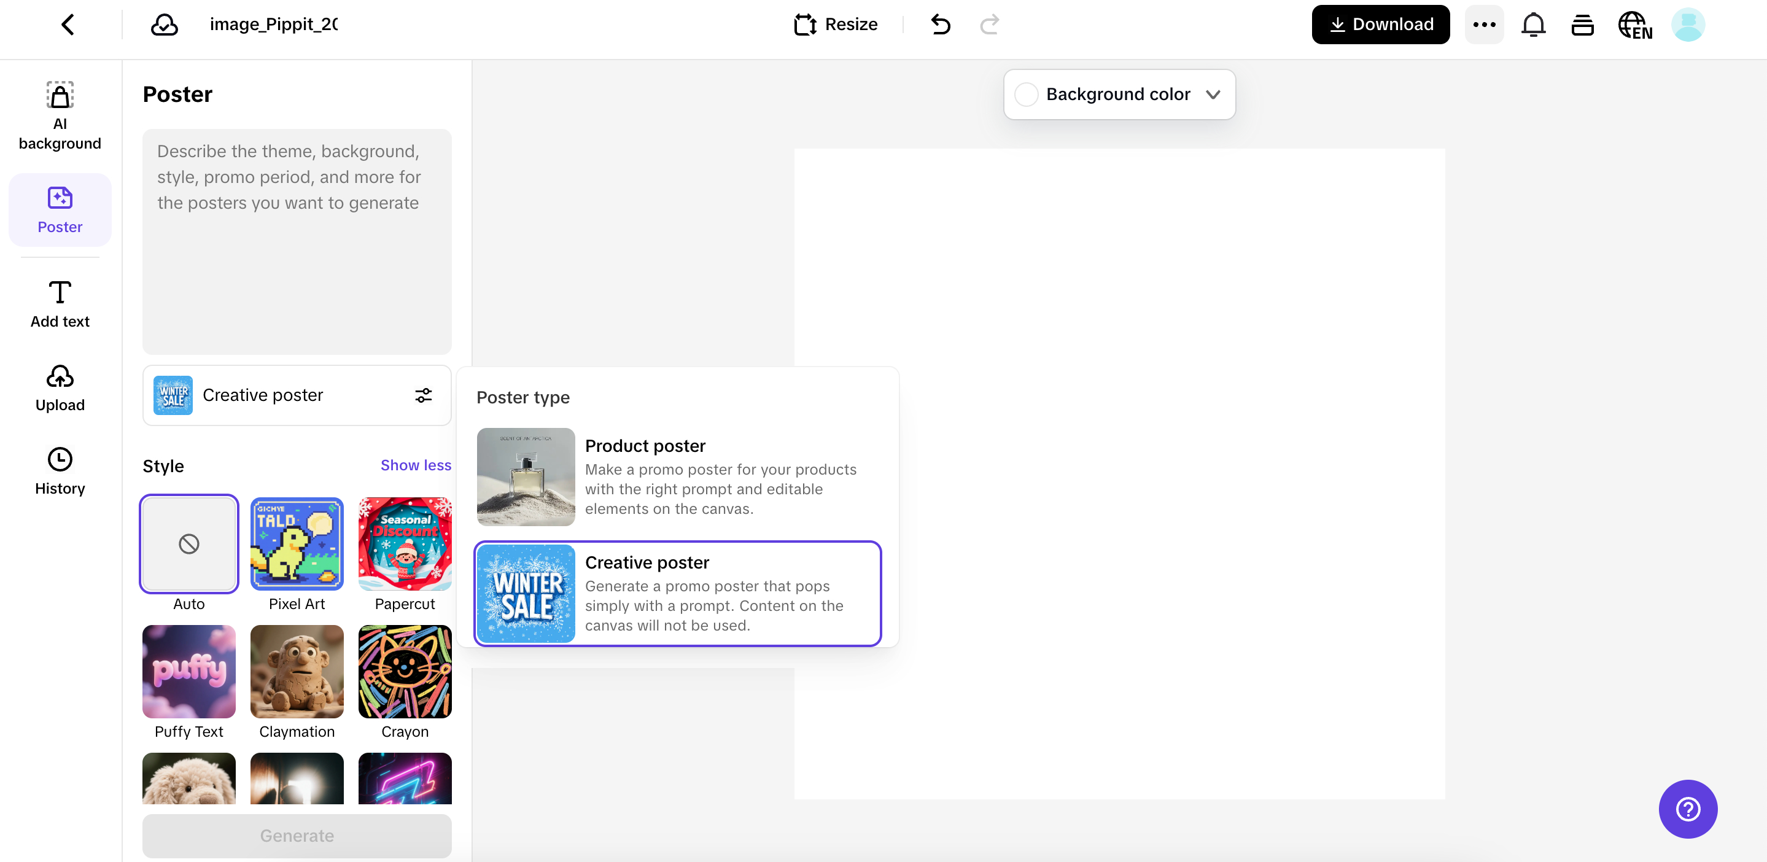Open the language globe EN icon
This screenshot has height=862, width=1767.
click(1634, 25)
